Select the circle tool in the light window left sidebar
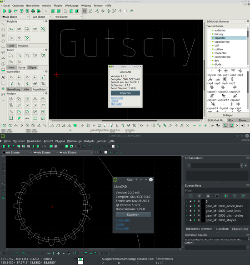250x265 pixels. [x=3, y=30]
